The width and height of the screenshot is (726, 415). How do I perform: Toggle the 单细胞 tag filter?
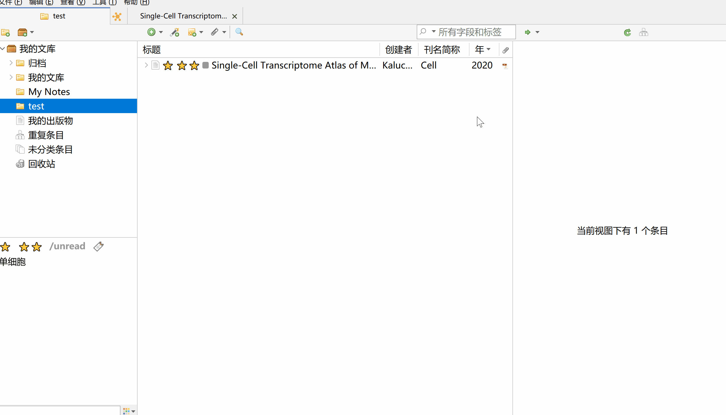(13, 262)
